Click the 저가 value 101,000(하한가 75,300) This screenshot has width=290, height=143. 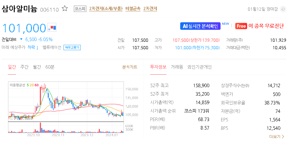point(197,48)
